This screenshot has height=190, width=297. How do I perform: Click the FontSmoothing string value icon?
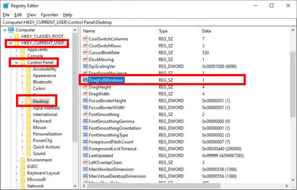(x=85, y=114)
